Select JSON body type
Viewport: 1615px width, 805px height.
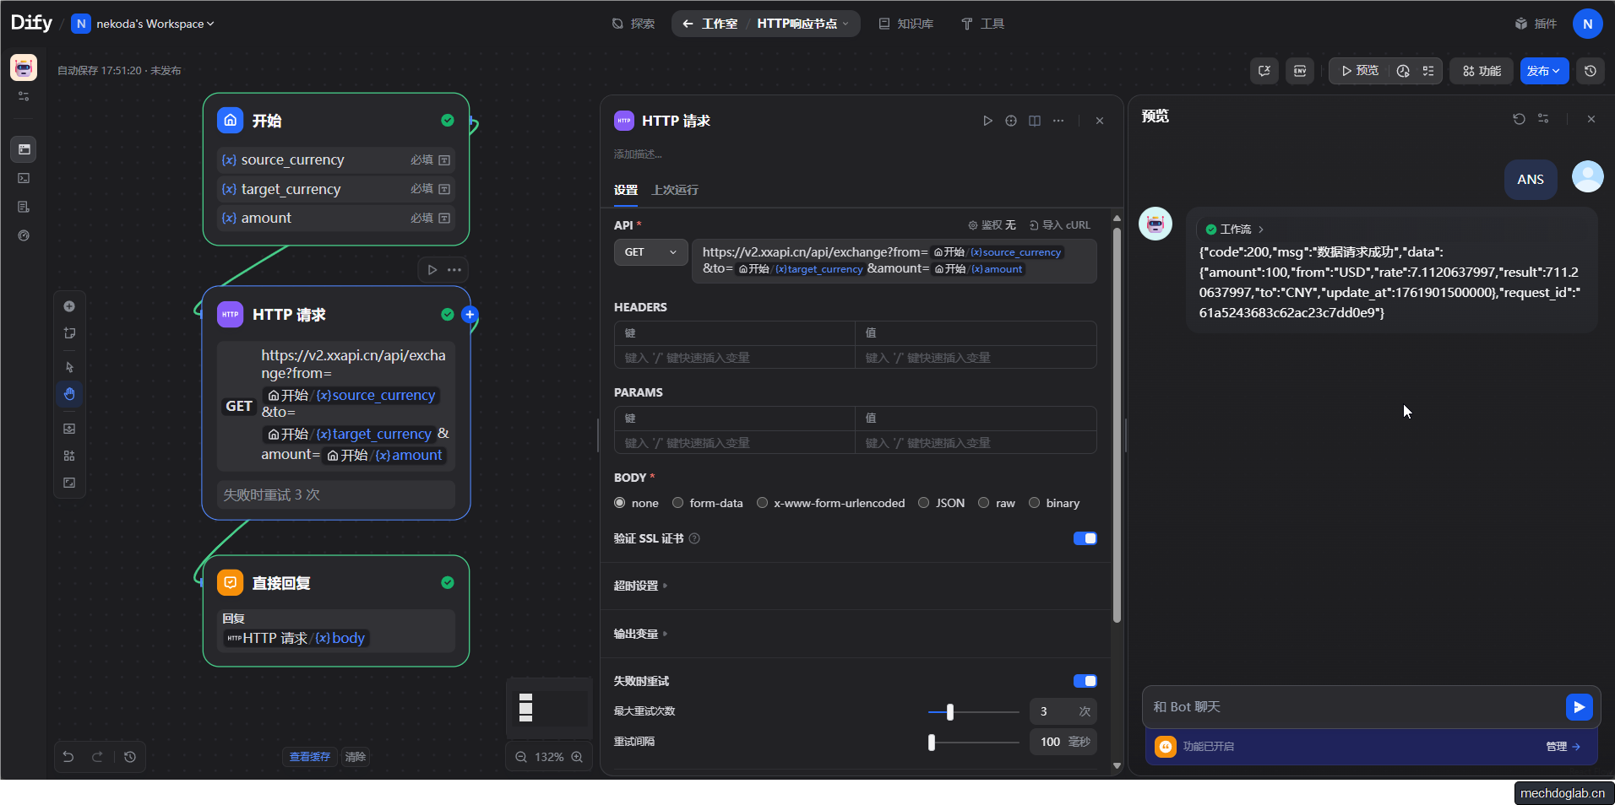point(924,503)
